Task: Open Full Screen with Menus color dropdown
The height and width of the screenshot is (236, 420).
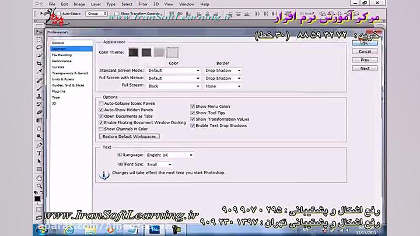Action: [174, 78]
